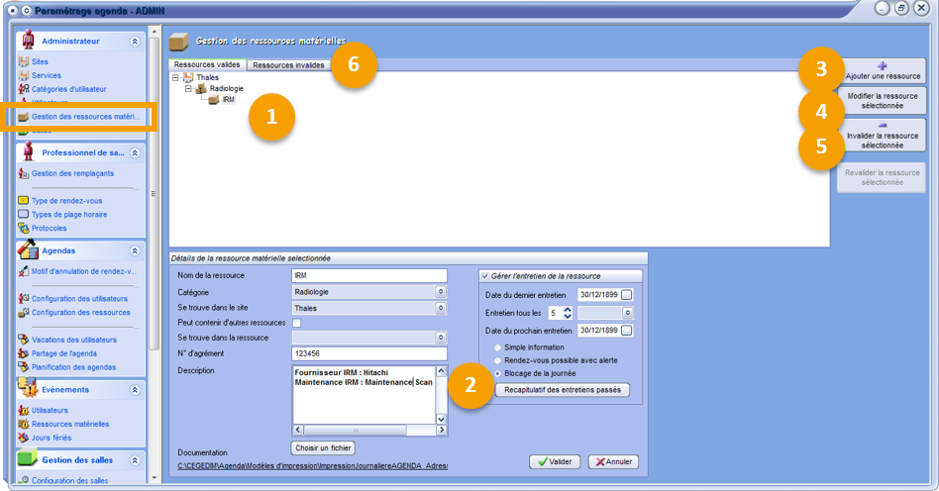This screenshot has width=939, height=491.
Task: Click the Gestion des remplaçants icon
Action: pos(24,173)
